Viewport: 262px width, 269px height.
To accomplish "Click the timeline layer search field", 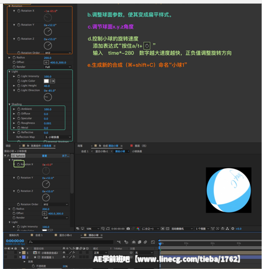I will pyautogui.click(x=70, y=242).
